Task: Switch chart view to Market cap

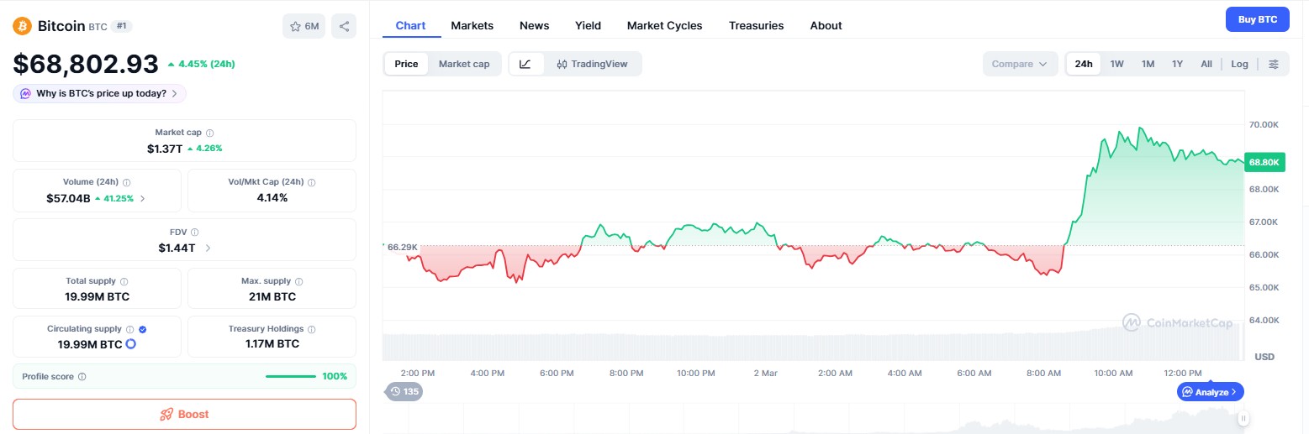Action: [464, 64]
